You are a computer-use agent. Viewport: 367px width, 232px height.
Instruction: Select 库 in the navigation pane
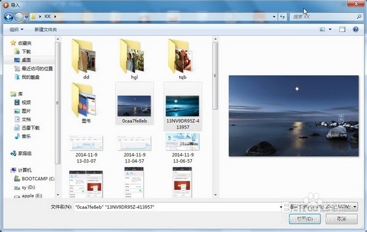(x=17, y=94)
